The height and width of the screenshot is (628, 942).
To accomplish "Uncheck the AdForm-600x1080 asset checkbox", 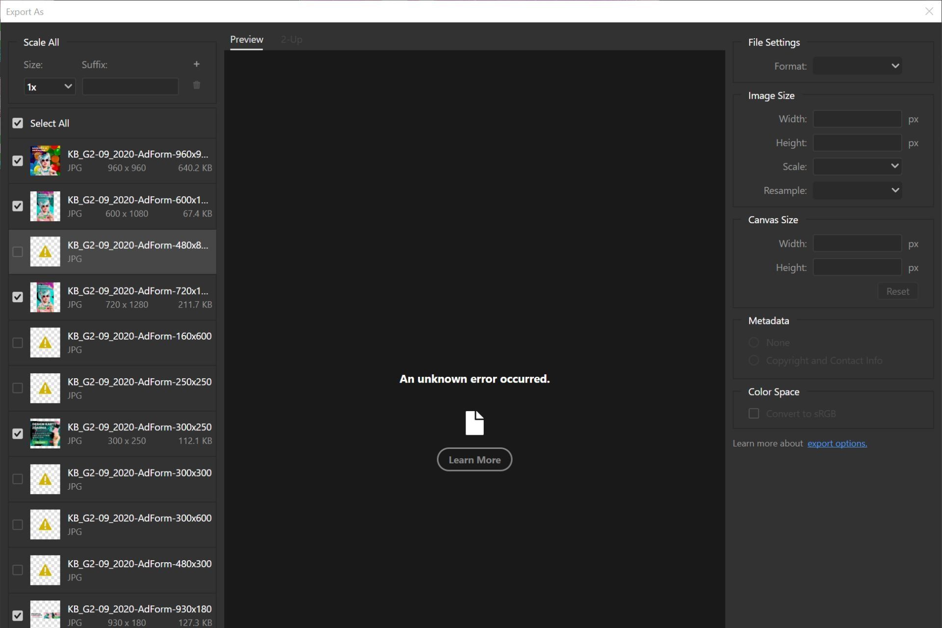I will [x=18, y=206].
